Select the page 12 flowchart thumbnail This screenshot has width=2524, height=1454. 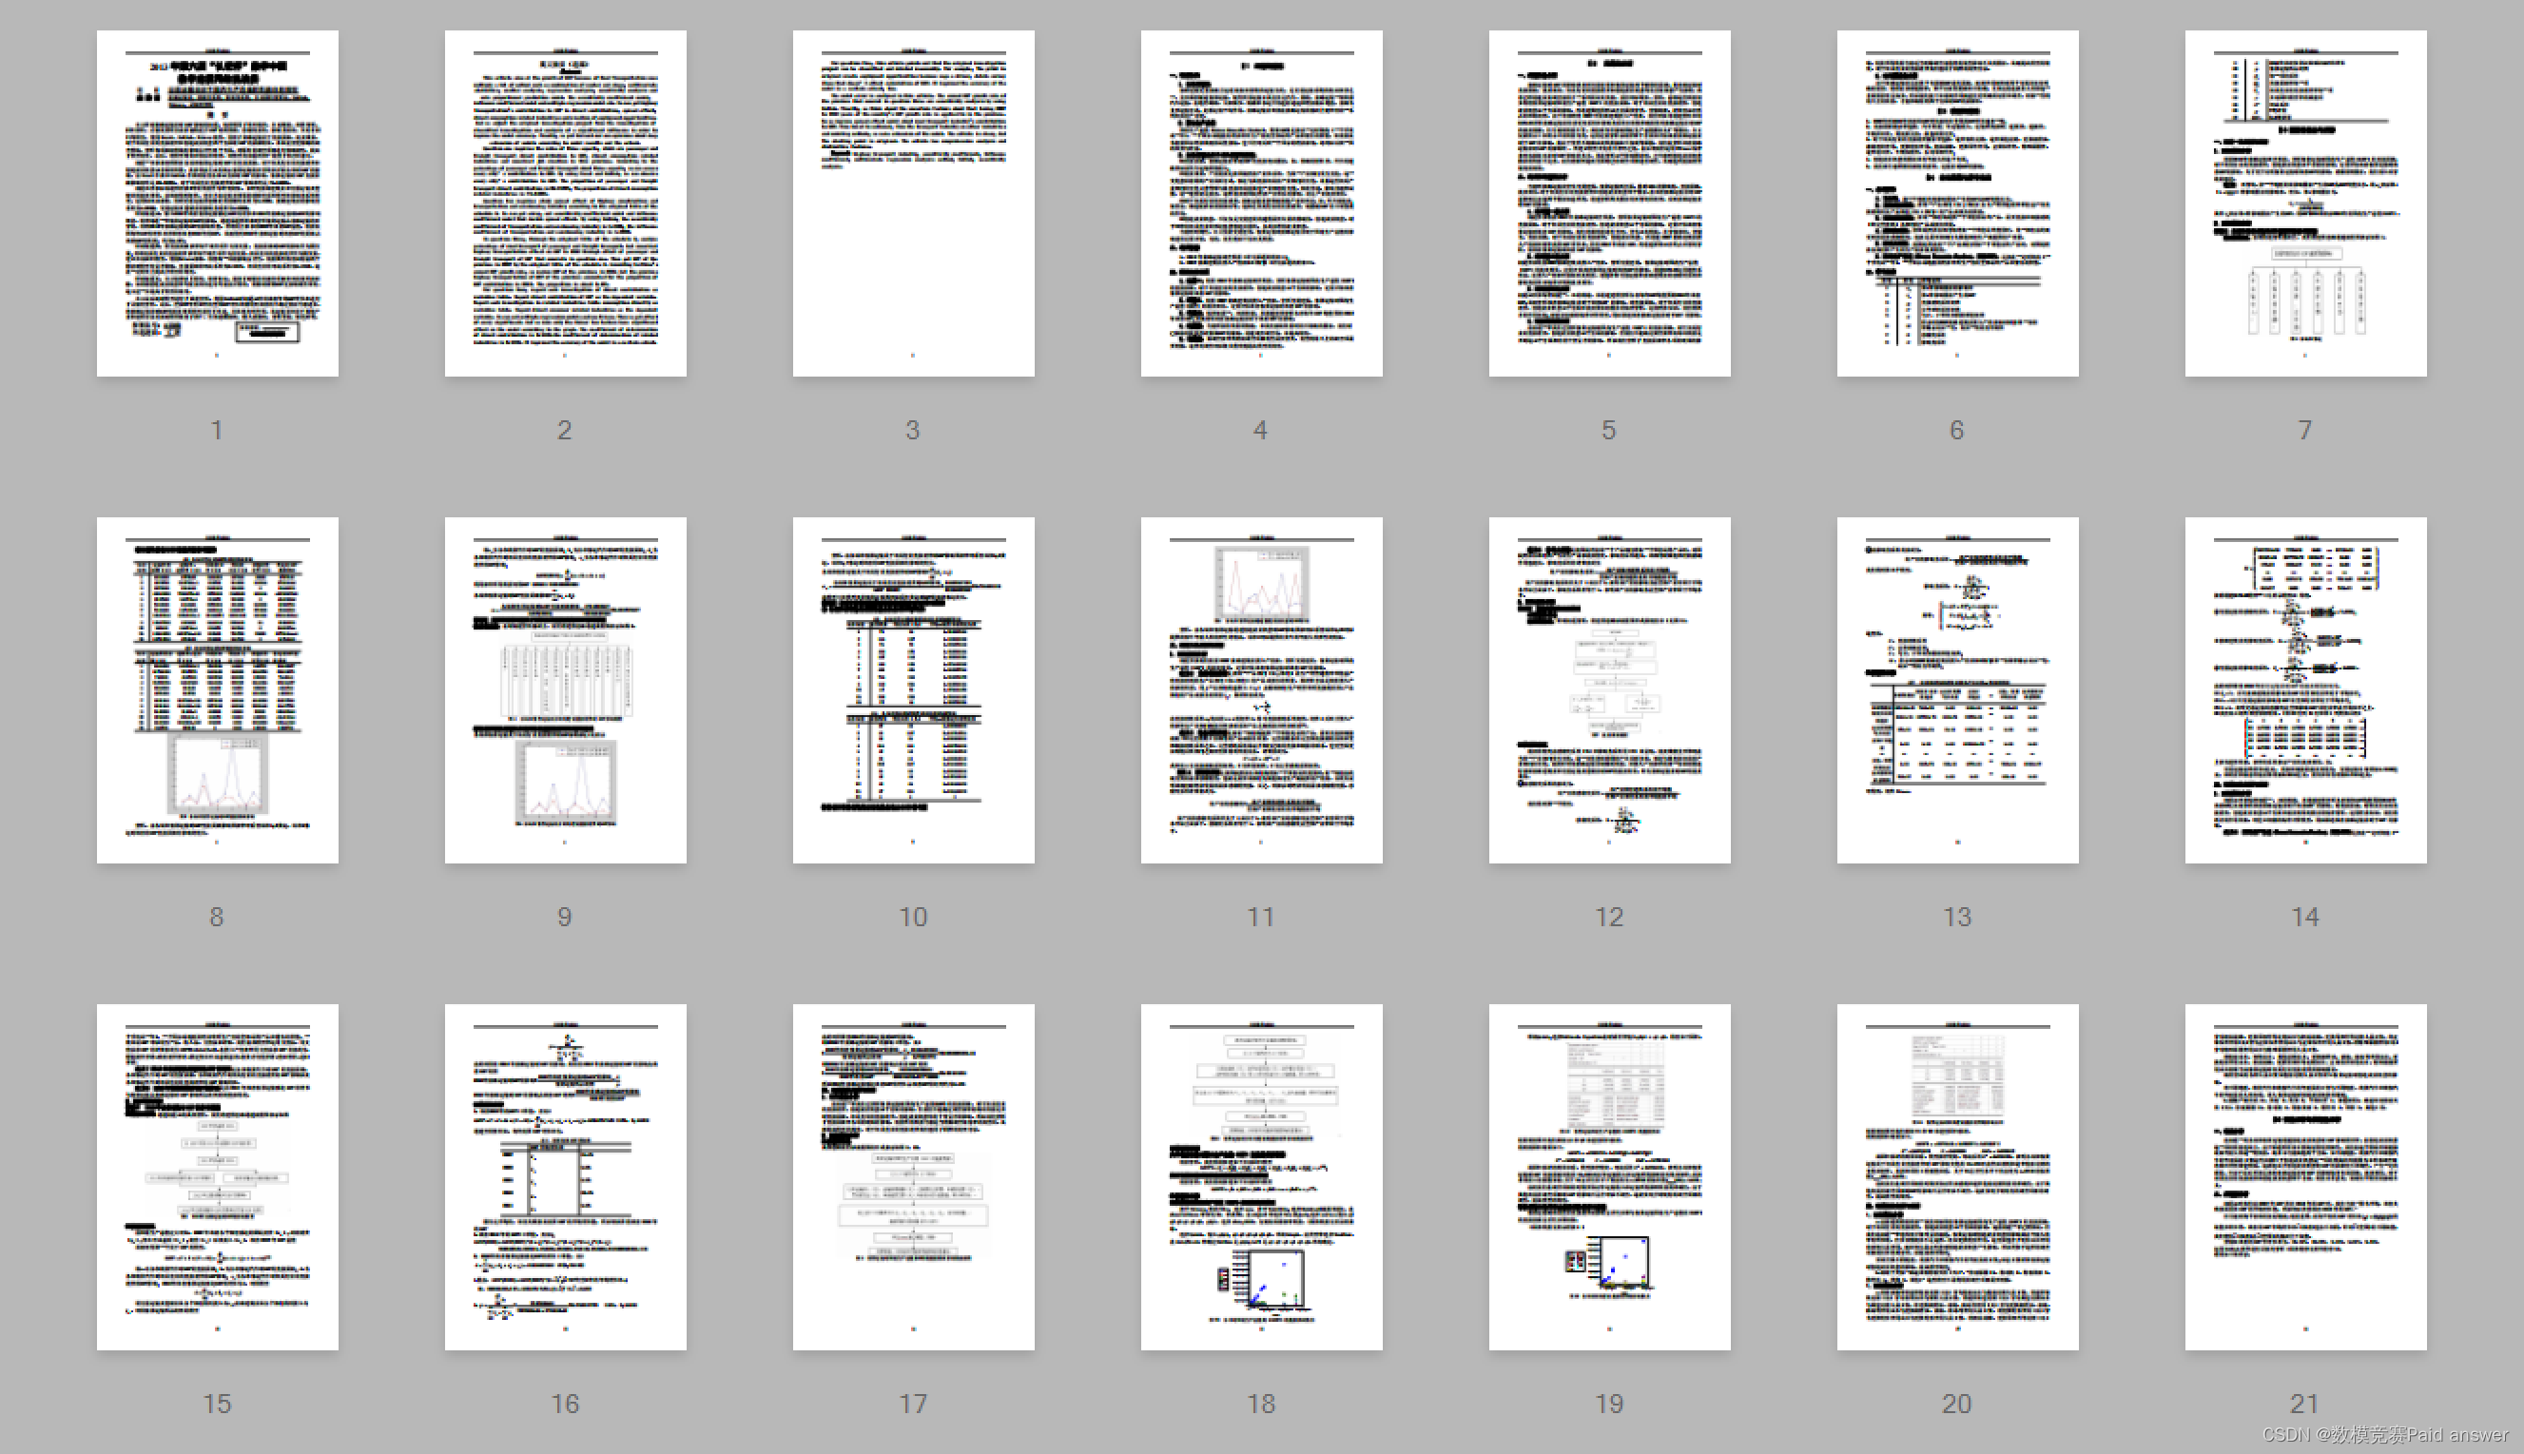(1609, 690)
